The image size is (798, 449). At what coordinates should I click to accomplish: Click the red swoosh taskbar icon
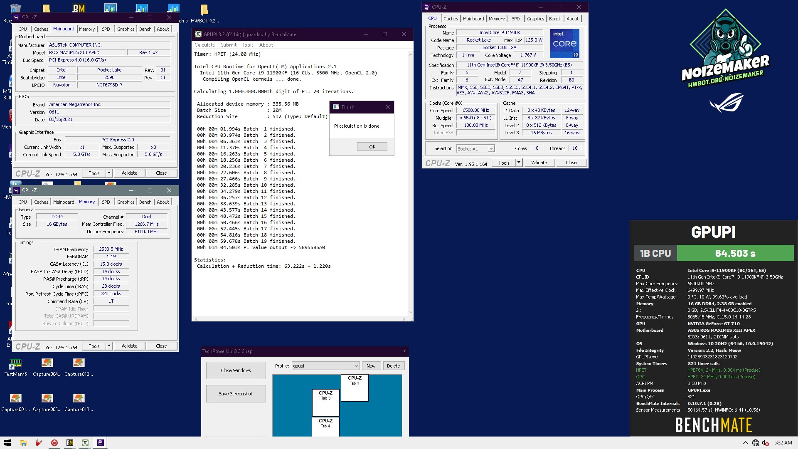pyautogui.click(x=39, y=443)
